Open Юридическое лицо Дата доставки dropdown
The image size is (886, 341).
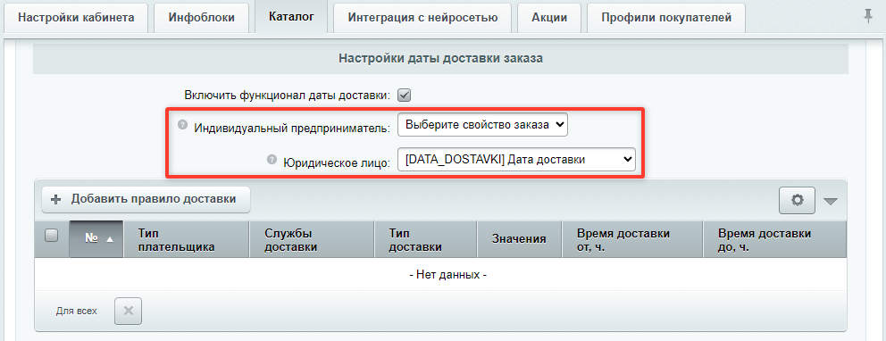click(x=516, y=160)
